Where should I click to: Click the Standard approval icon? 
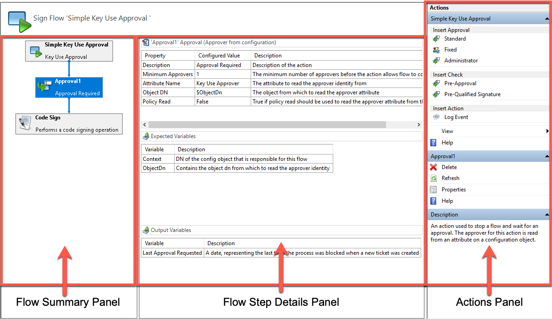click(x=436, y=39)
